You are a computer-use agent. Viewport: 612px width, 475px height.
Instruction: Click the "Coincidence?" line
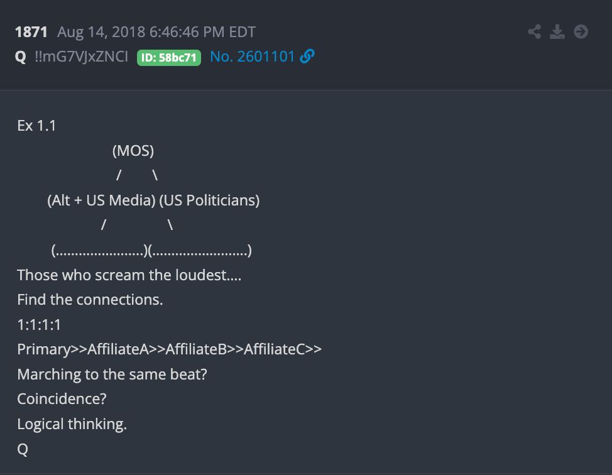pos(62,399)
